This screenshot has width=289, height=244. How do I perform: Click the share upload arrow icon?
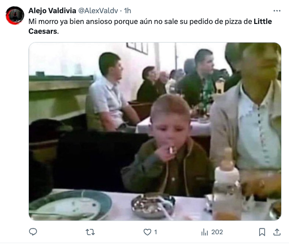pos(277,232)
